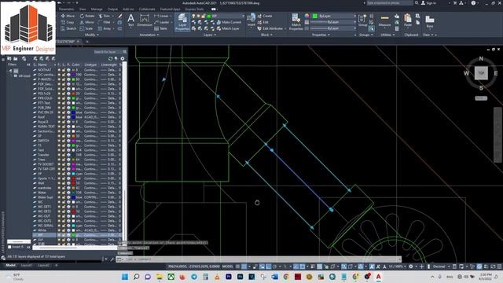Click Insert block icon
503x283 pixels.
pos(251,20)
